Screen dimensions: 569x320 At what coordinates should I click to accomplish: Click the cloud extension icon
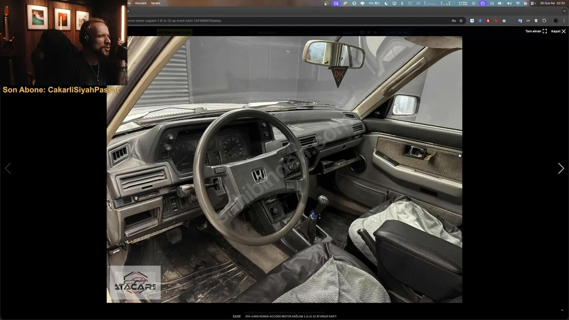[472, 20]
